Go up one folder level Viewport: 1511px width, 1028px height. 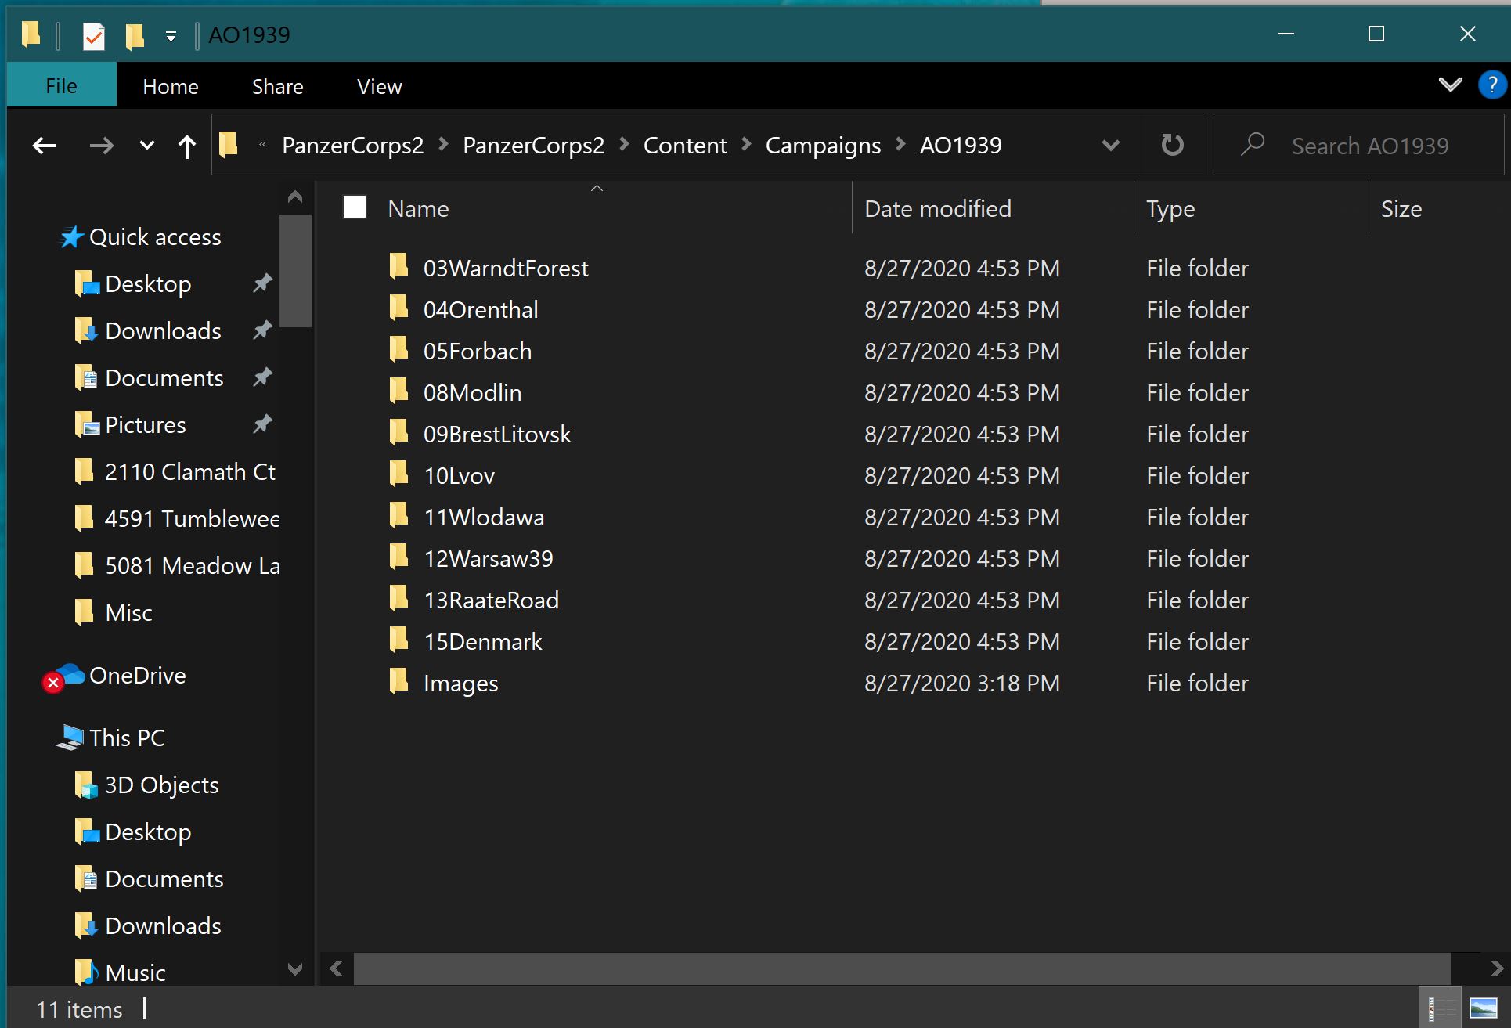[186, 146]
